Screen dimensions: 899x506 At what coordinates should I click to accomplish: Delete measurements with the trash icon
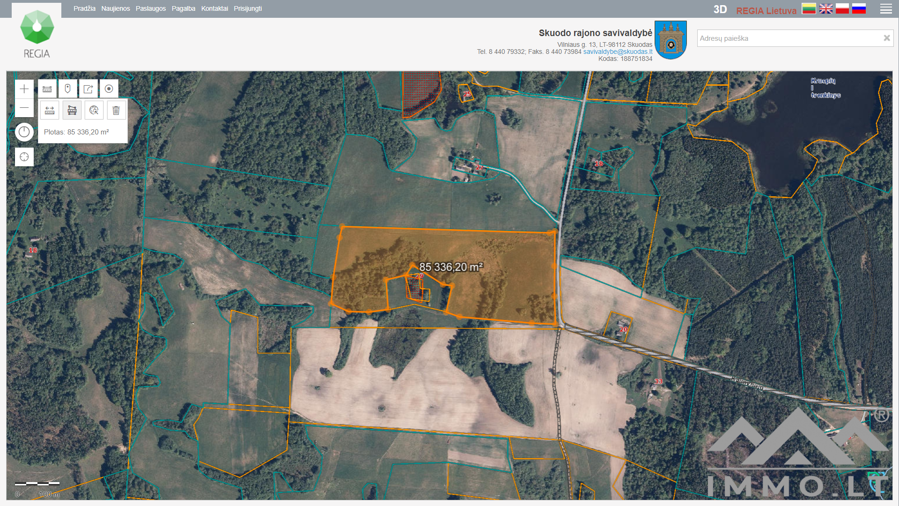pos(116,110)
